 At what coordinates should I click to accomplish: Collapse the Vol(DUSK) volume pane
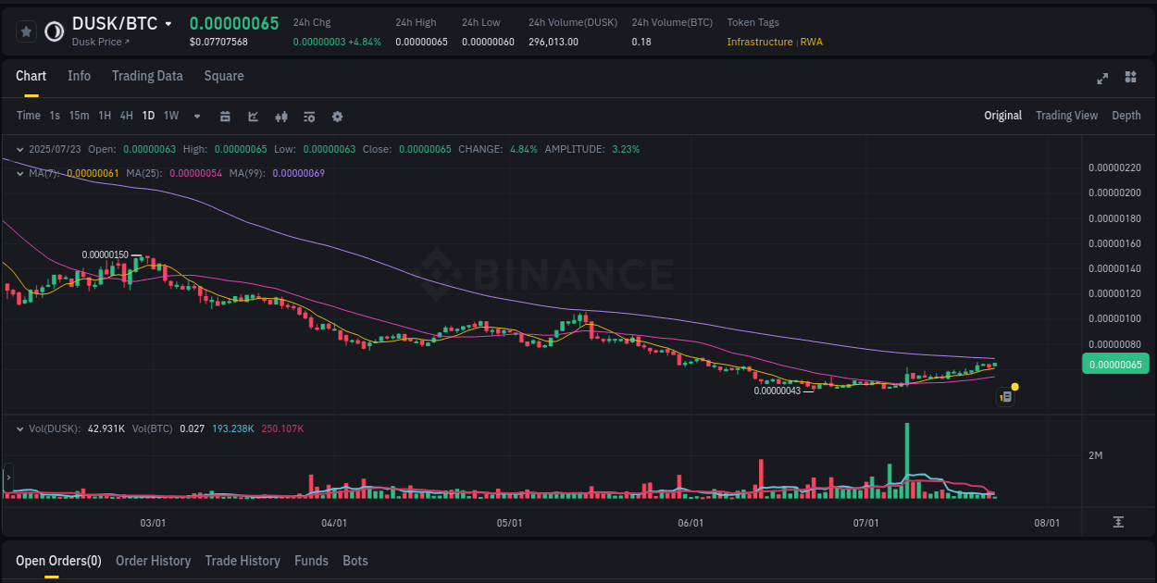pos(19,428)
